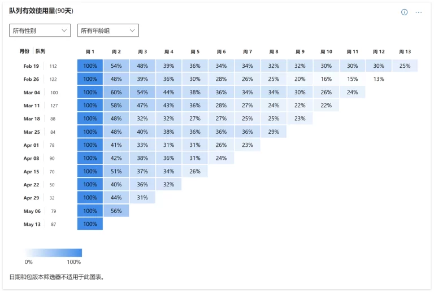The width and height of the screenshot is (434, 292).
Task: Click the 周 13 column header
Action: [405, 52]
